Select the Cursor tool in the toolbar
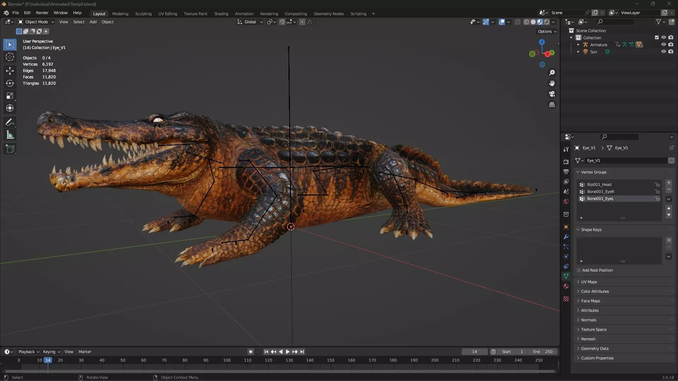 coord(10,57)
